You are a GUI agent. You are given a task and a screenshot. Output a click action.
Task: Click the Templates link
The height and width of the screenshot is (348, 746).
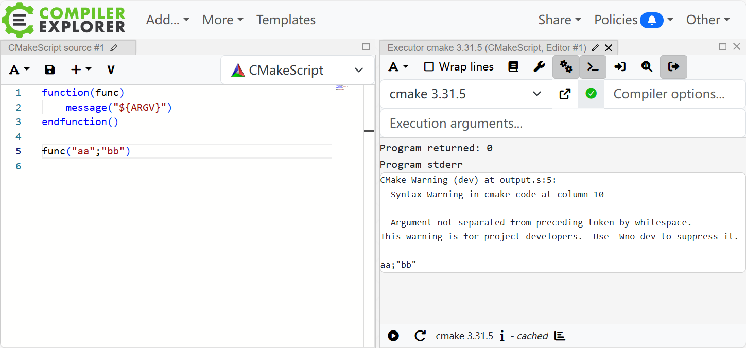click(286, 20)
